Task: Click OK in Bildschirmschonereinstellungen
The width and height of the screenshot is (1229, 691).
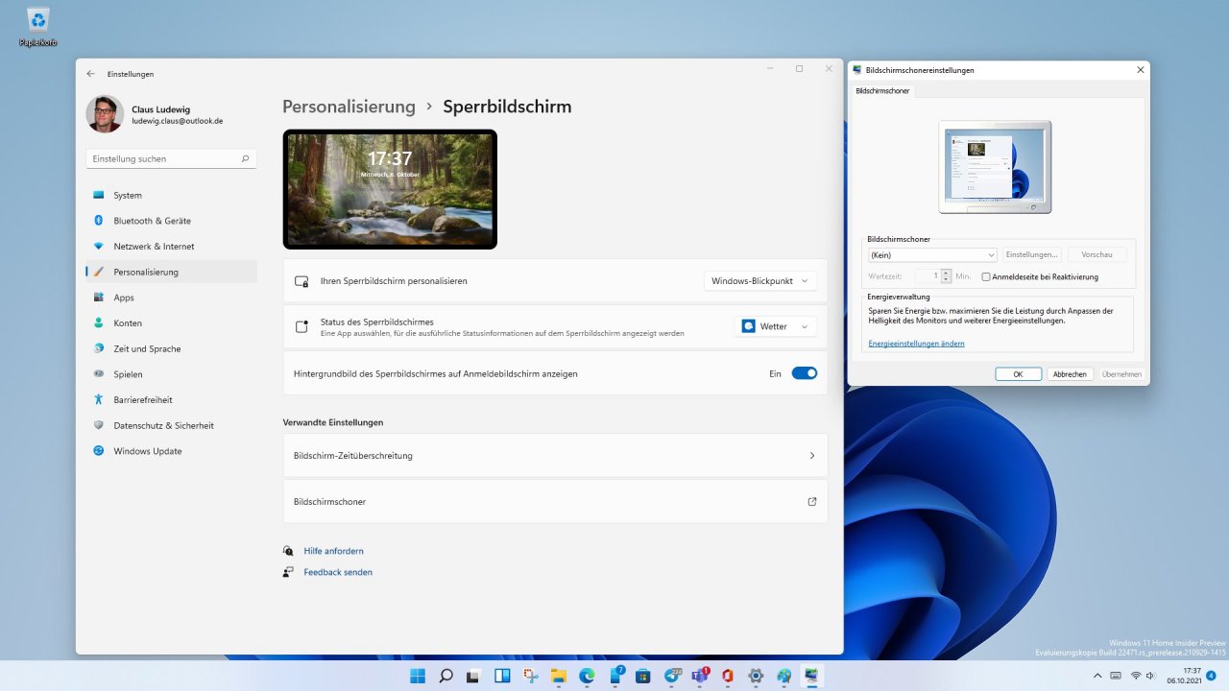Action: pyautogui.click(x=1018, y=374)
